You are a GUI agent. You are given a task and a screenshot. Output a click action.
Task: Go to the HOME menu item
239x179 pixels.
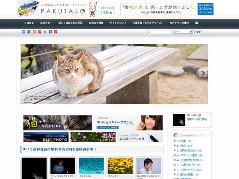pos(29,23)
